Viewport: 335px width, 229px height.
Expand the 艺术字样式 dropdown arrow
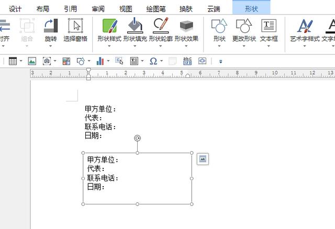tap(305, 46)
